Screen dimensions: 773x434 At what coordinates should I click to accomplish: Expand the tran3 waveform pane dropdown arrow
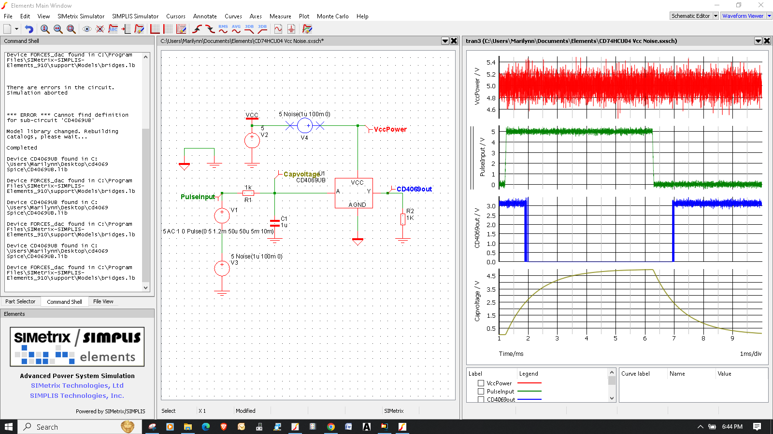(759, 41)
